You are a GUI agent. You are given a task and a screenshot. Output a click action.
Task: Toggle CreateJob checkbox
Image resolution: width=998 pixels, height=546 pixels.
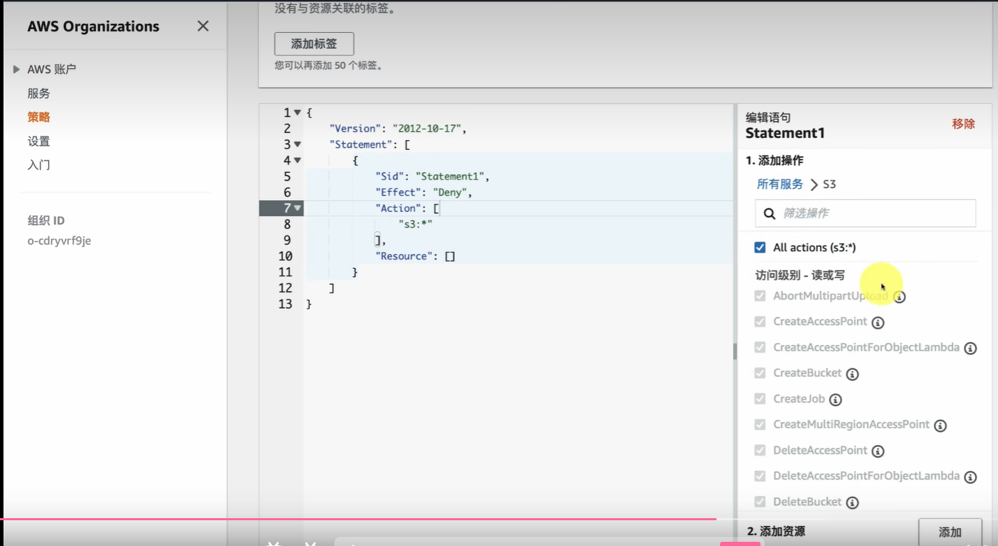[x=760, y=399]
